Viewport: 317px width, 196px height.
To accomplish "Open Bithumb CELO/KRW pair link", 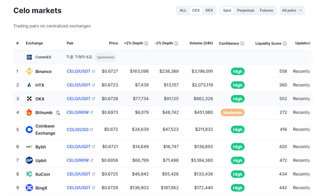I will [78, 112].
